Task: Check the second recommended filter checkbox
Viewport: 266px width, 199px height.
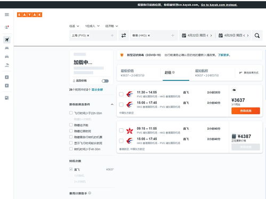Action: point(71,125)
